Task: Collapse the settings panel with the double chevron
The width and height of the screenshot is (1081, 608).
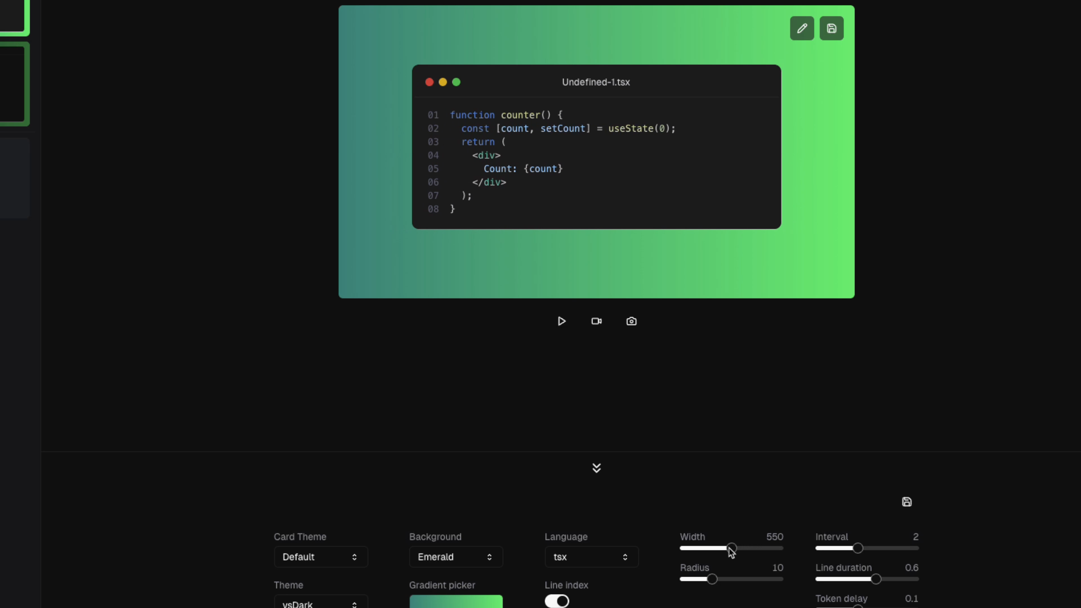Action: pos(596,468)
